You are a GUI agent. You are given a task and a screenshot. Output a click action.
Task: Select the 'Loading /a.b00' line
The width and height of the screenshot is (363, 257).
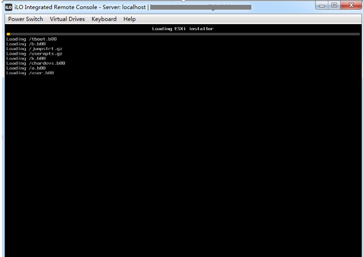click(26, 68)
